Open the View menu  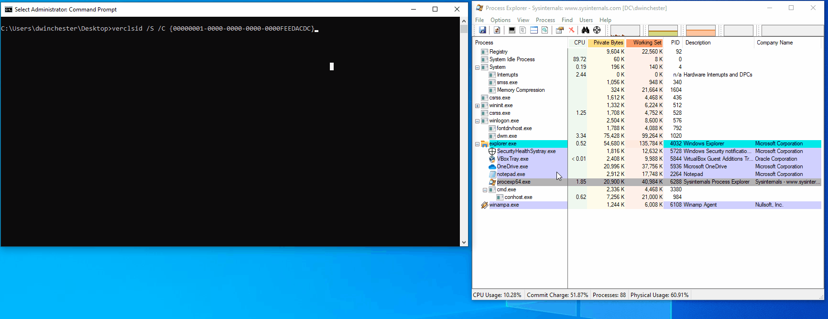point(523,20)
